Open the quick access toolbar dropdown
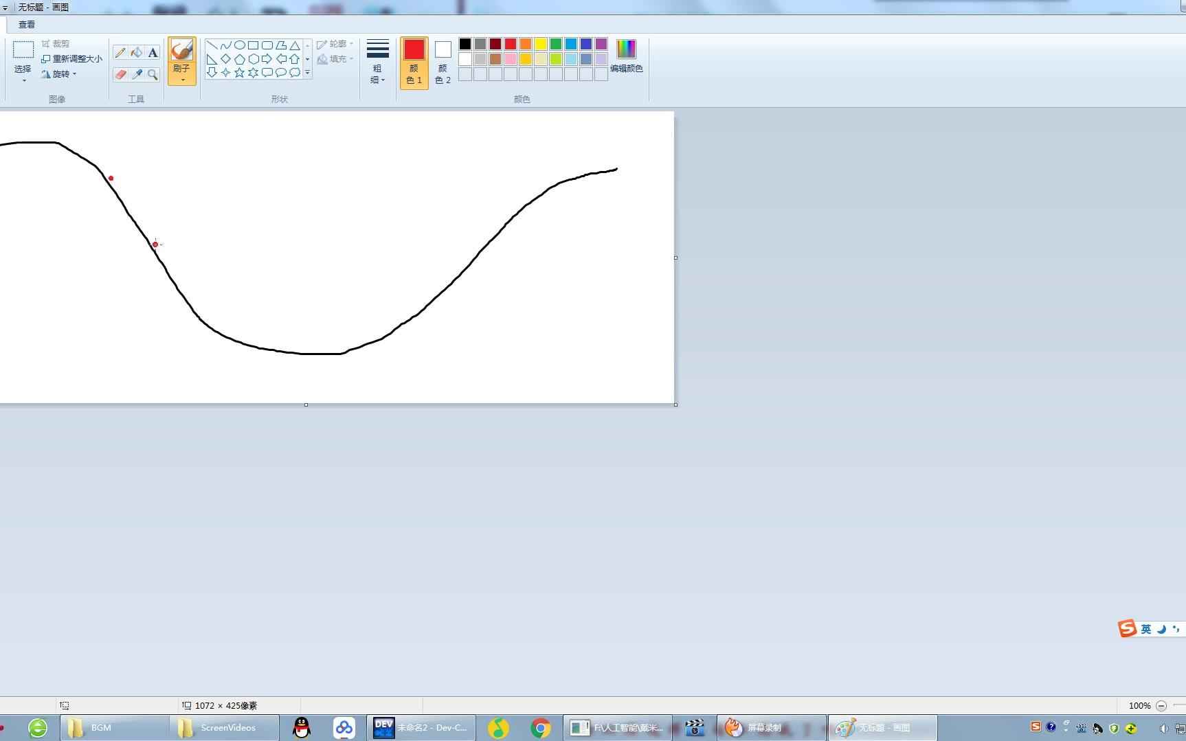Viewport: 1186px width, 741px height. 5,8
